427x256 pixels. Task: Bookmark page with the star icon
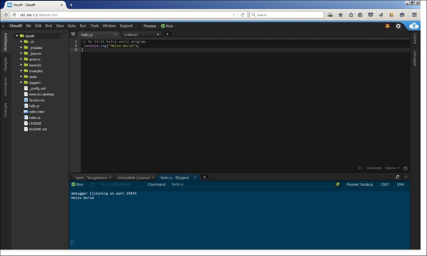coord(351,14)
